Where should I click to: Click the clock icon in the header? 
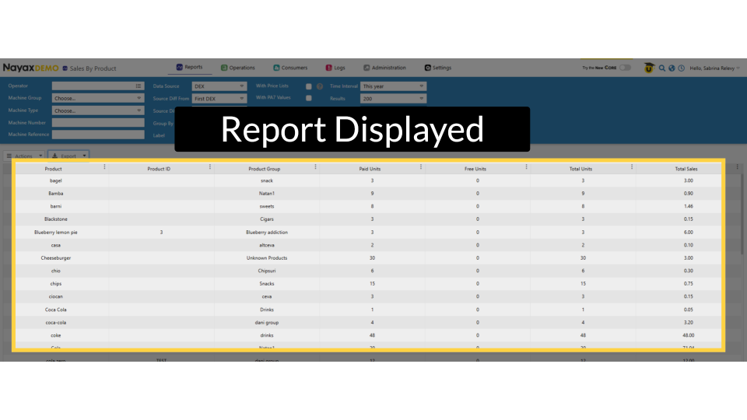click(x=681, y=68)
